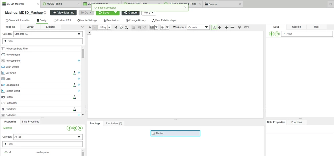
Task: Open the Reminders (0) tab
Action: coord(114,123)
